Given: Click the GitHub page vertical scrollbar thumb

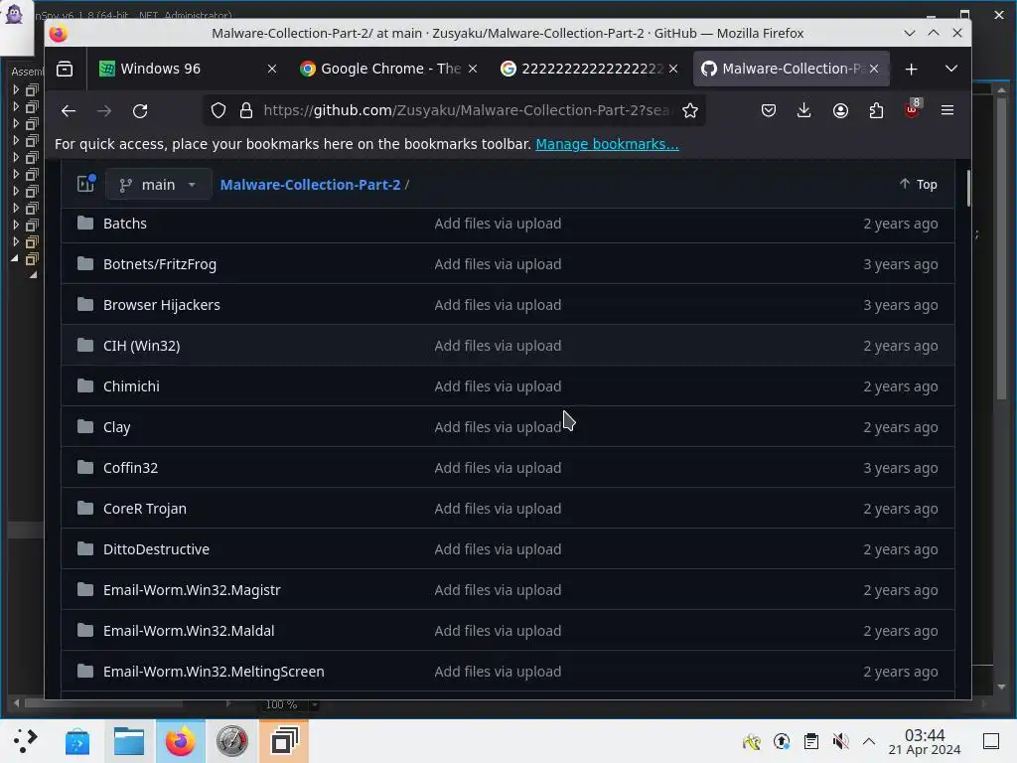Looking at the screenshot, I should pyautogui.click(x=968, y=188).
